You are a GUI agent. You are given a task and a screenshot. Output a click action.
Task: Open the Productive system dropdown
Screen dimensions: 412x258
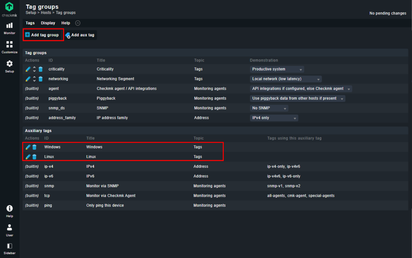coord(277,69)
